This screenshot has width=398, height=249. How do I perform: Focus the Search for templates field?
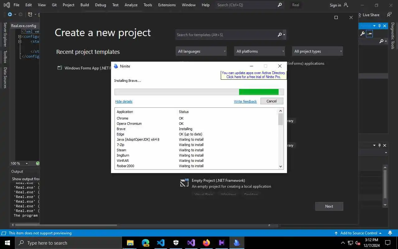pyautogui.click(x=231, y=35)
